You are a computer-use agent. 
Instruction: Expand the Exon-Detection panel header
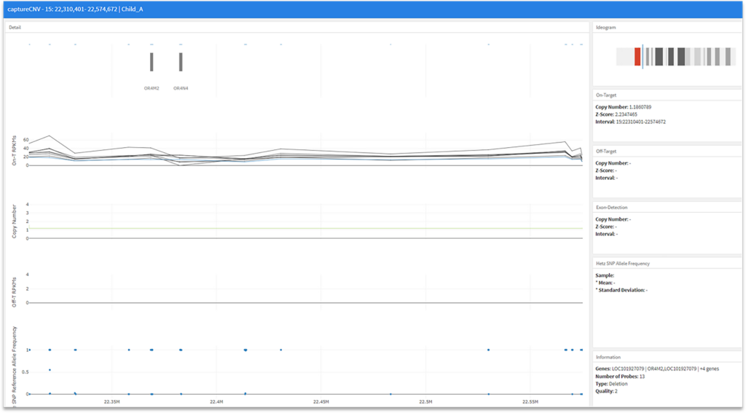click(x=612, y=207)
